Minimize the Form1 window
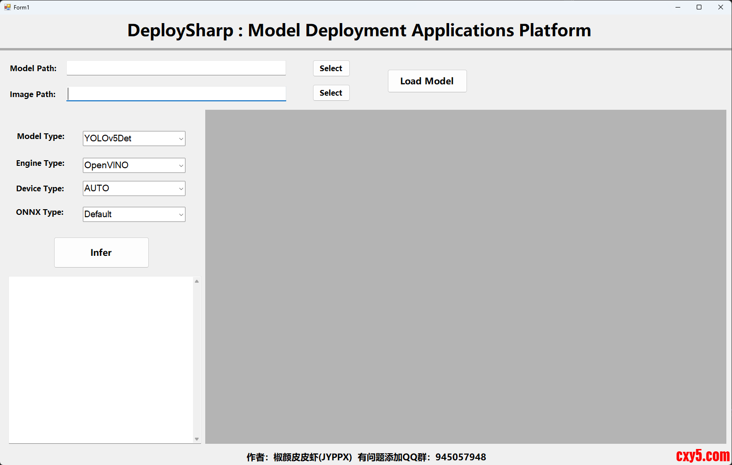Viewport: 732px width, 465px height. pos(678,7)
